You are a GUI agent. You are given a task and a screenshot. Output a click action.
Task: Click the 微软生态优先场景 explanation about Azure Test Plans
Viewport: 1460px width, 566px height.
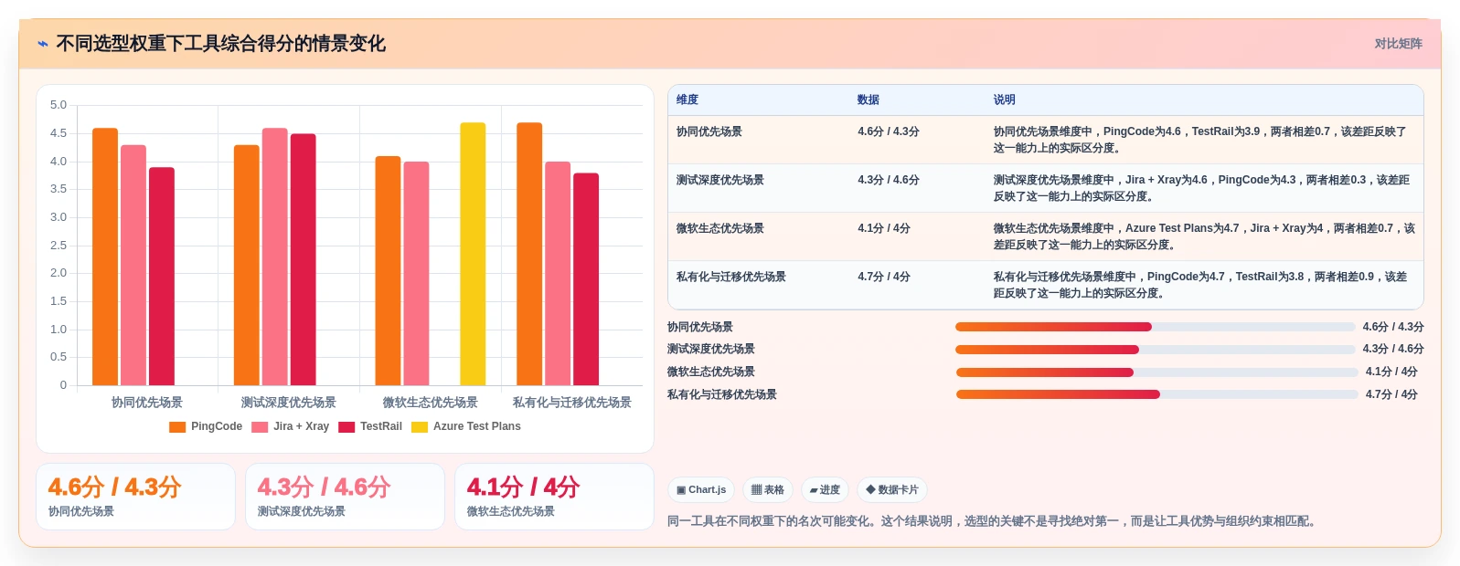point(1204,236)
